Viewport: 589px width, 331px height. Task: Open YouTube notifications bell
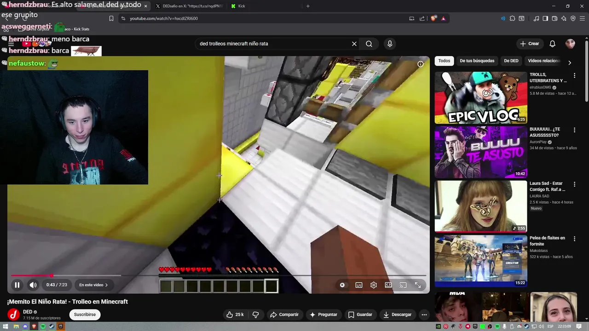click(x=553, y=44)
